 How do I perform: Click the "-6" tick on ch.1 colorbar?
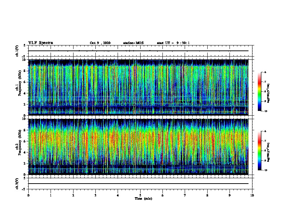[x=265, y=72]
